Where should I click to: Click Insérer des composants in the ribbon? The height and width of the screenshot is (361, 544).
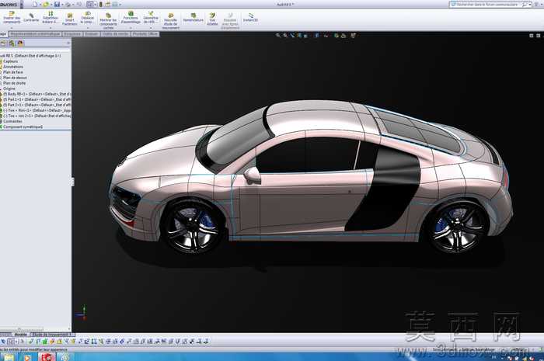[12, 17]
